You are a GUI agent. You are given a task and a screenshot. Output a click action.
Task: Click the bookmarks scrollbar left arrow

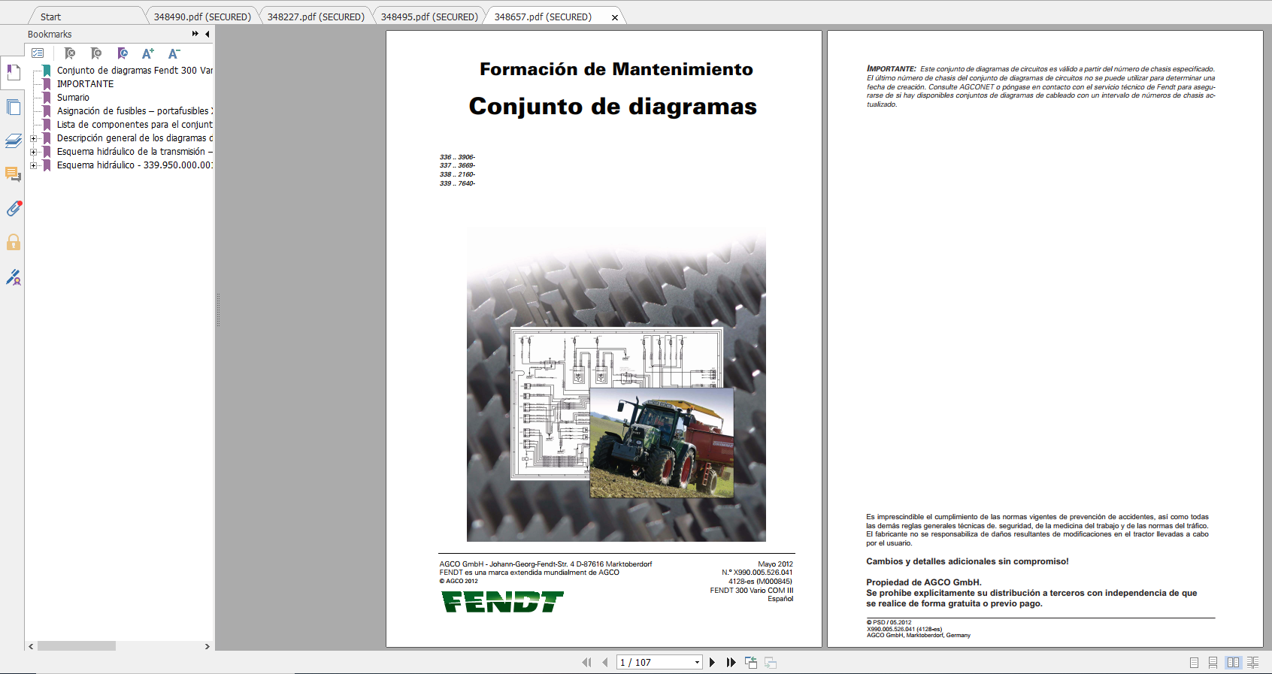pyautogui.click(x=31, y=646)
